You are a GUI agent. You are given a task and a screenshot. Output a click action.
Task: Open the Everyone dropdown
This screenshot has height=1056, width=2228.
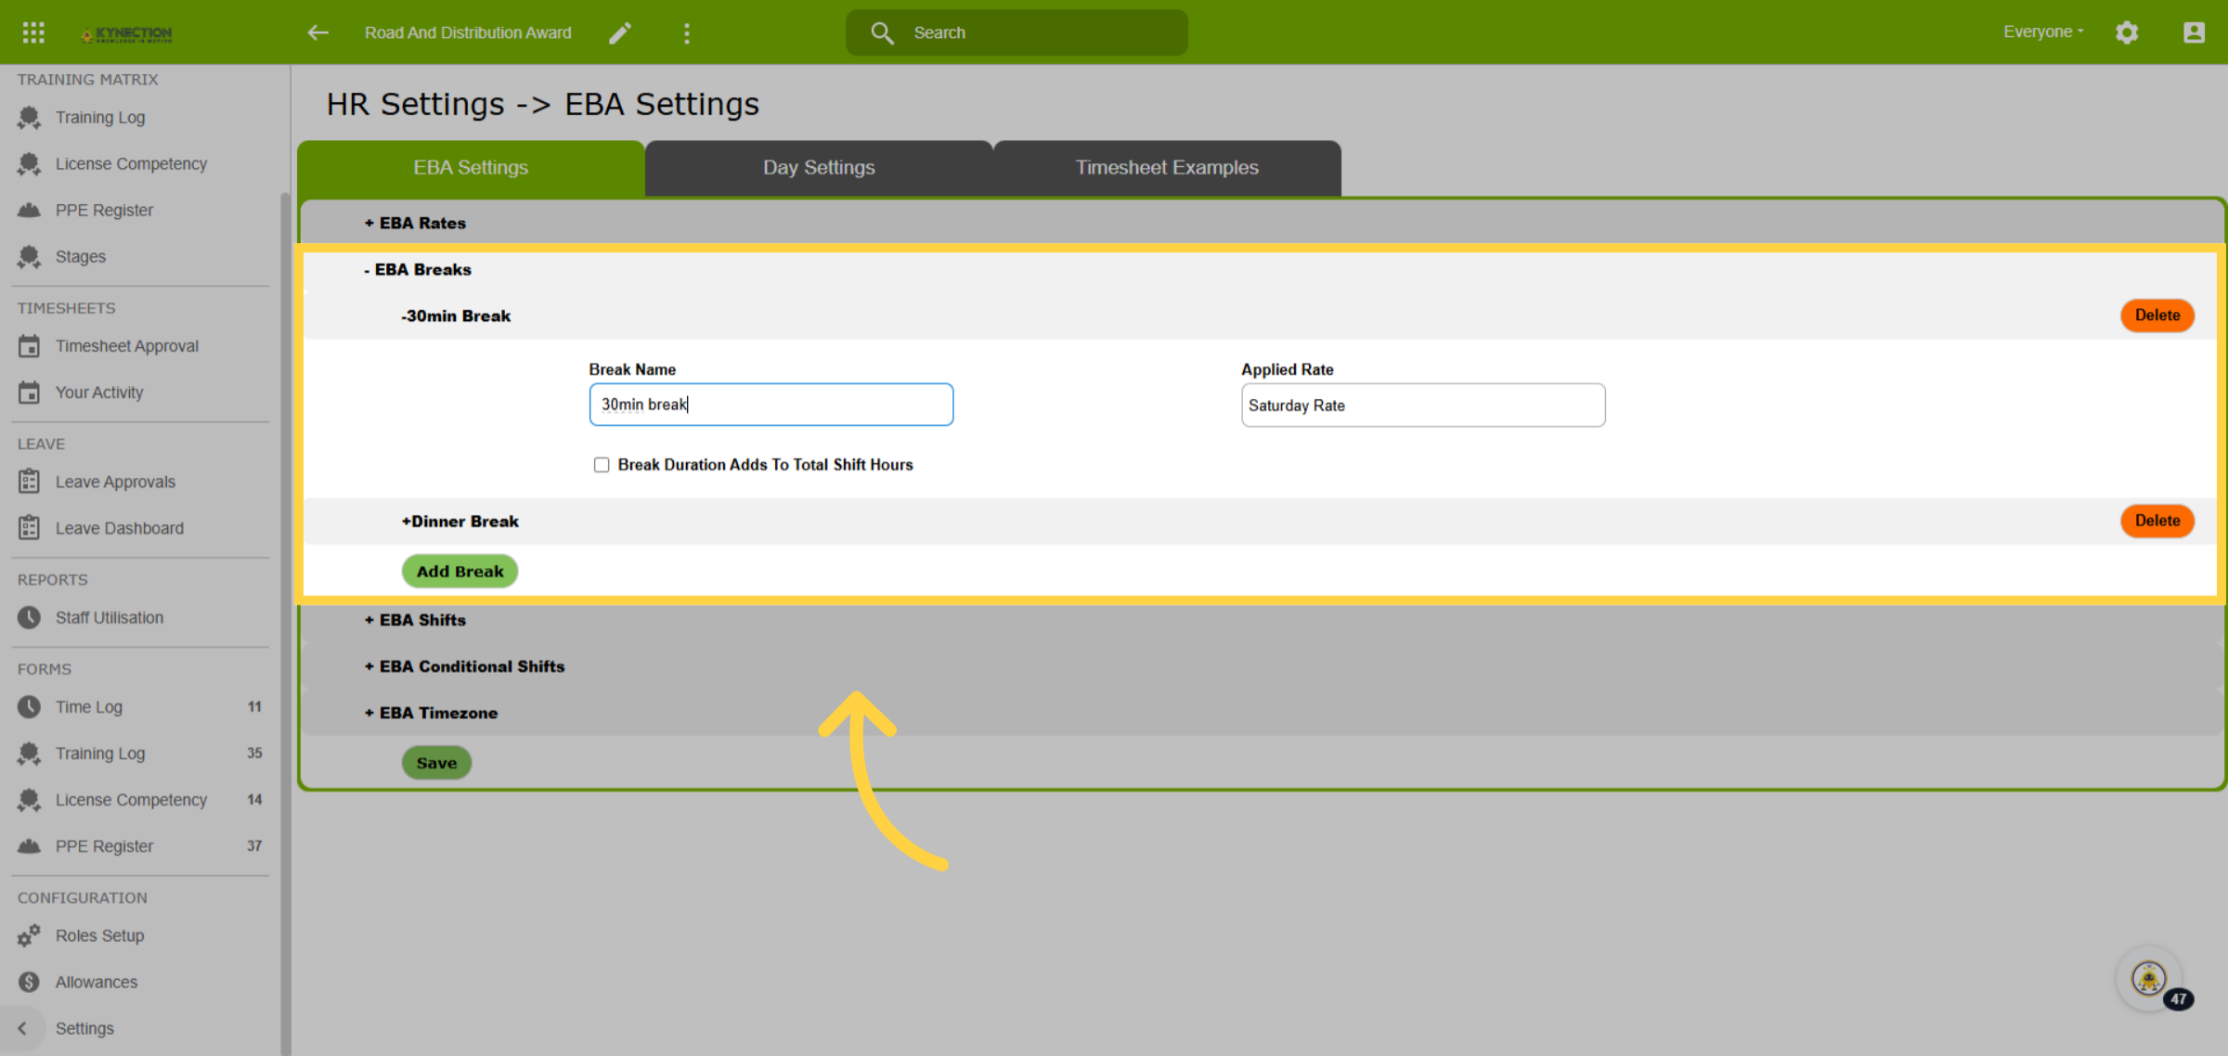pos(2043,32)
